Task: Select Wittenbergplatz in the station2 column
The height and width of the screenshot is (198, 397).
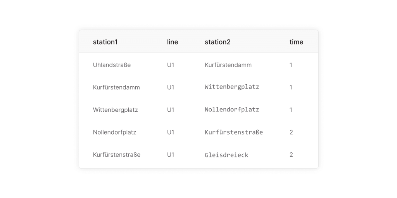Action: pyautogui.click(x=232, y=87)
